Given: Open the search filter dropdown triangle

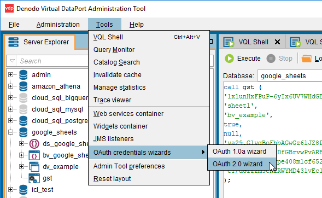Looking at the screenshot, I should tap(12, 61).
